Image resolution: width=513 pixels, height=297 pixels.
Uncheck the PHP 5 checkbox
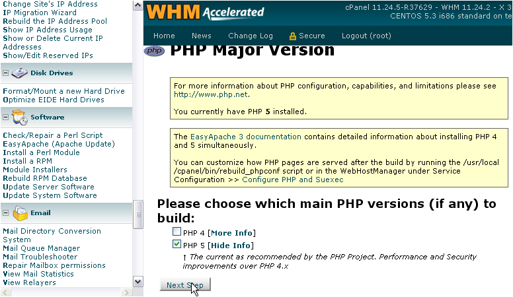177,245
